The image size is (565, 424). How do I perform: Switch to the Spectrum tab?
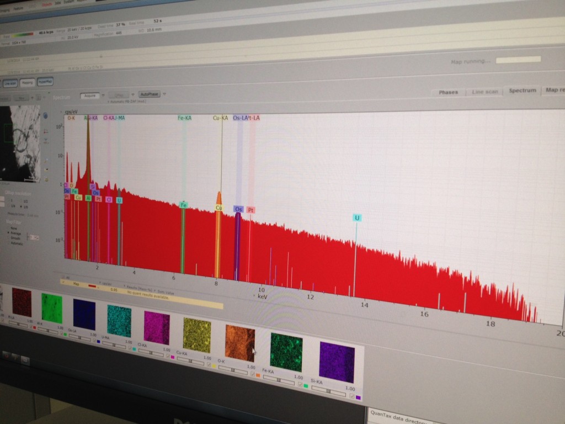[522, 91]
